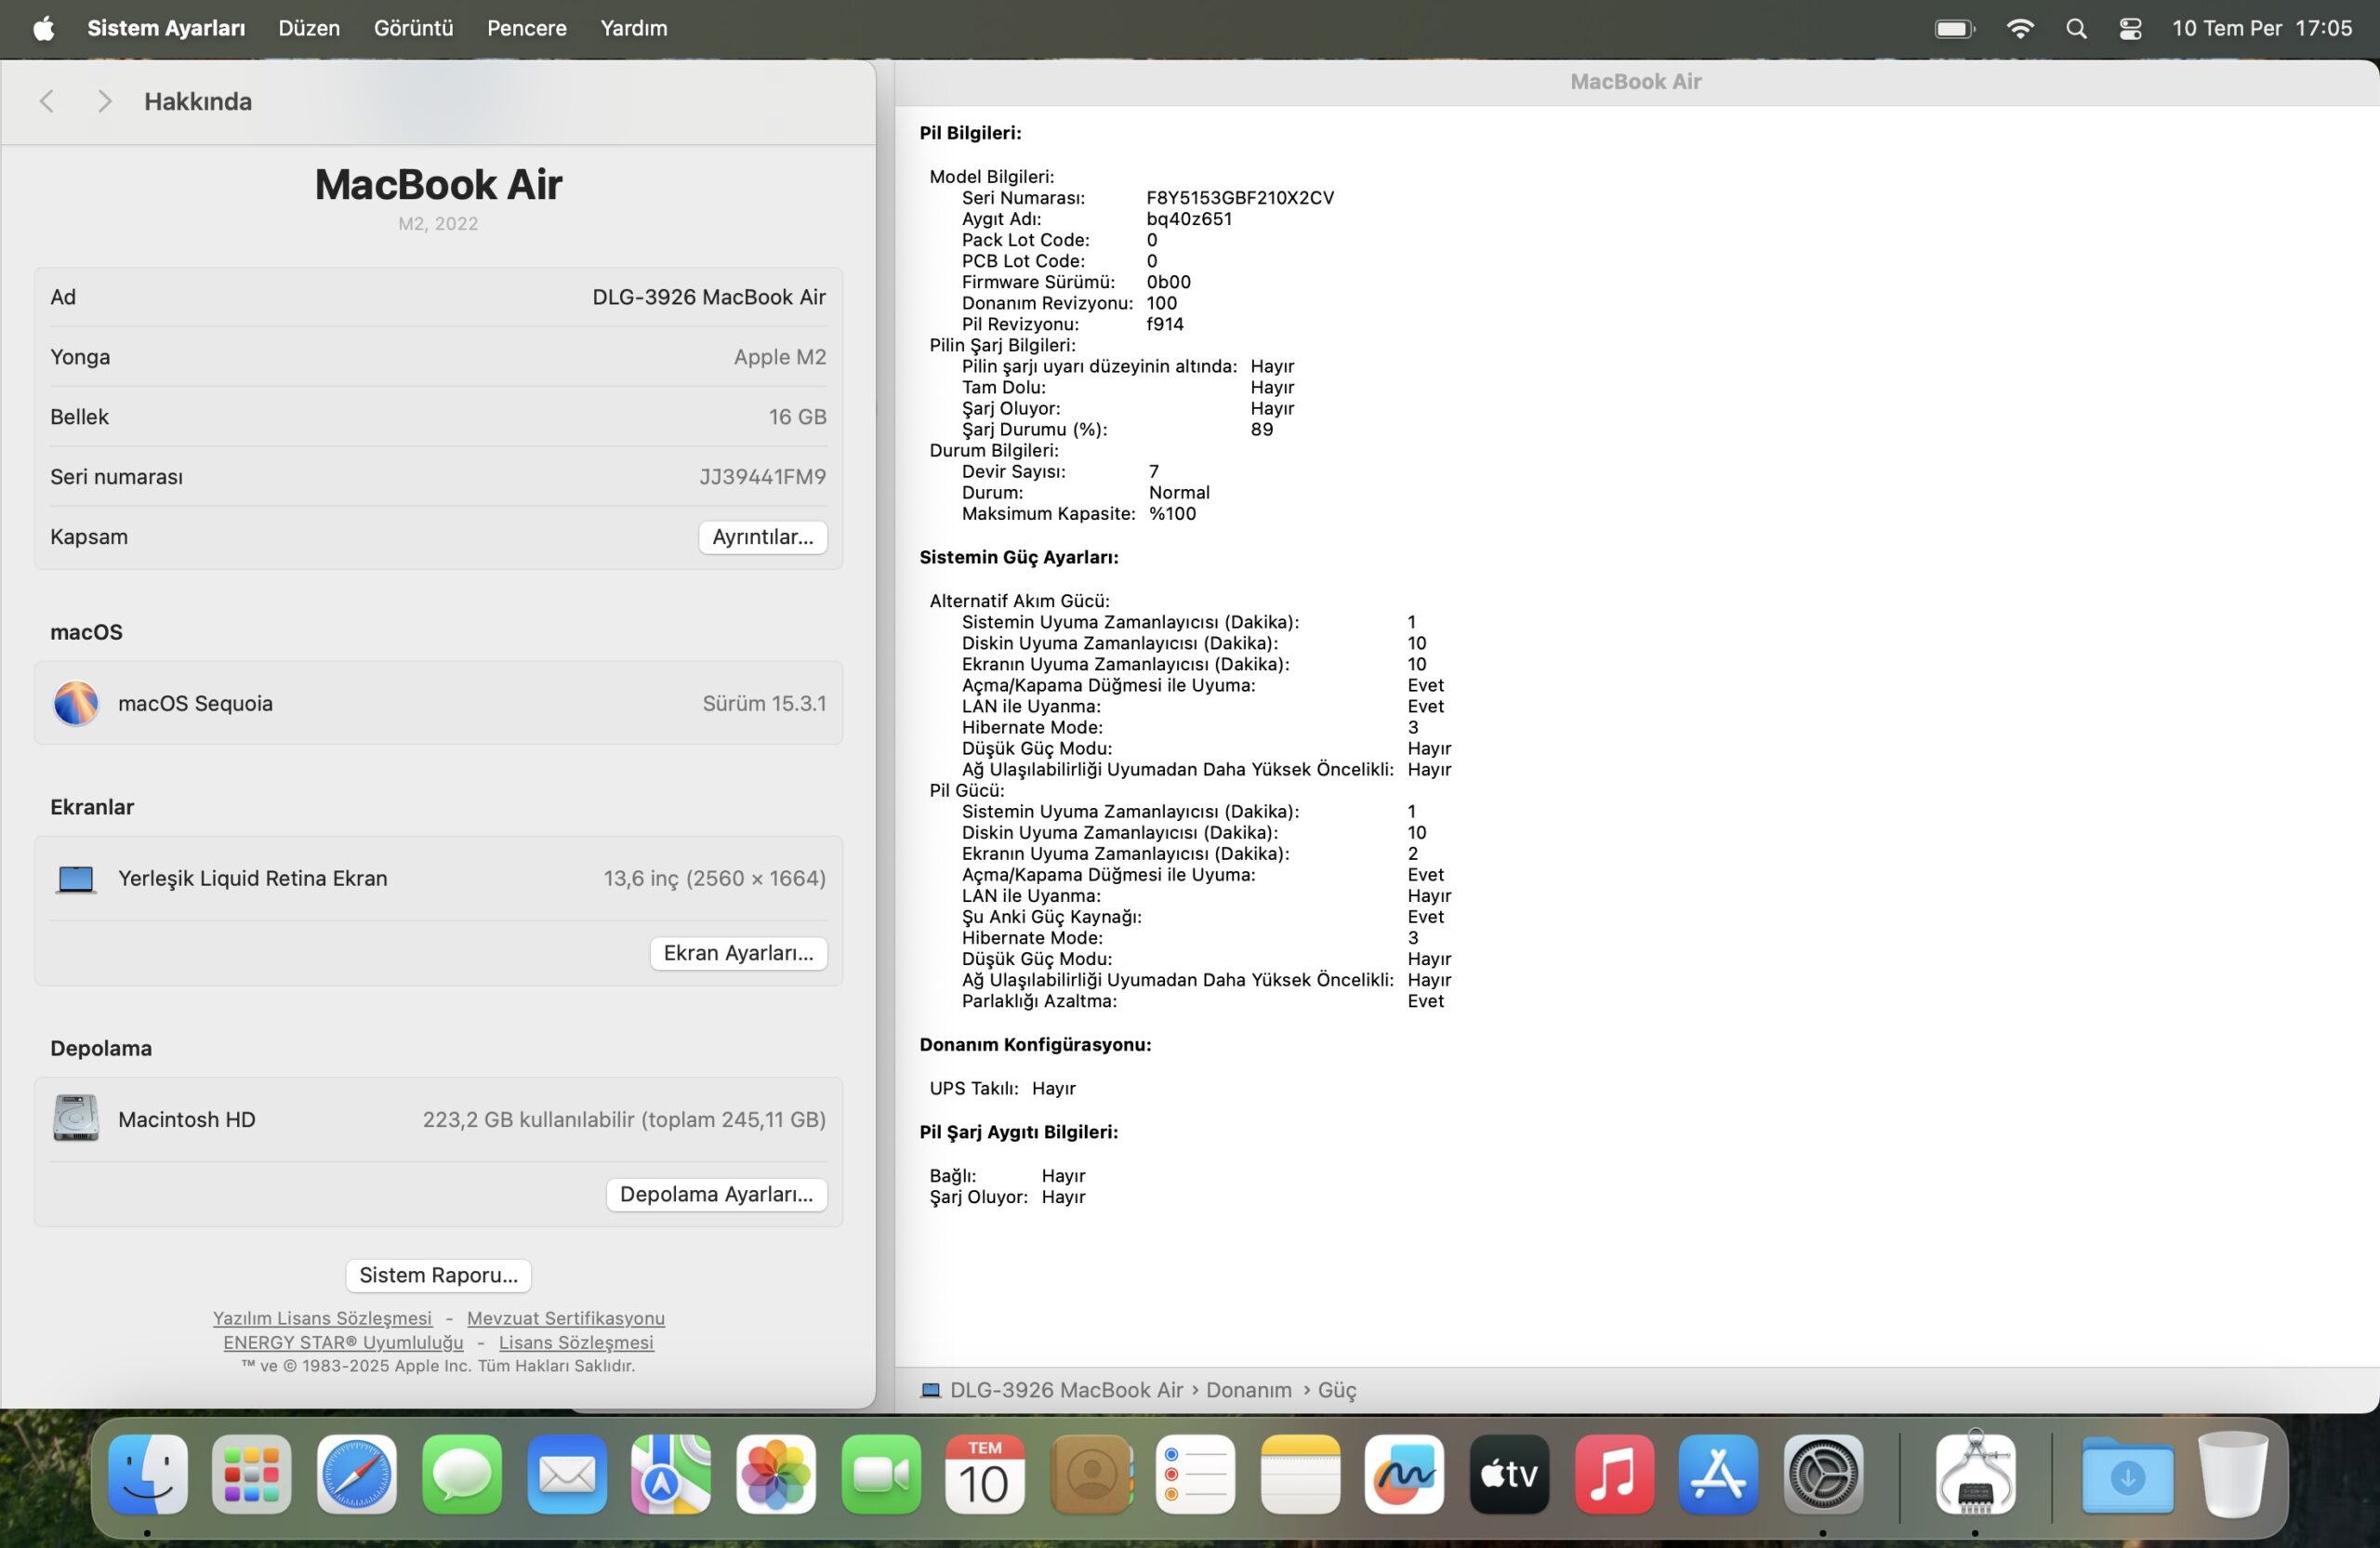This screenshot has height=1548, width=2380.
Task: Open Depolama Ayarları button
Action: 717,1194
